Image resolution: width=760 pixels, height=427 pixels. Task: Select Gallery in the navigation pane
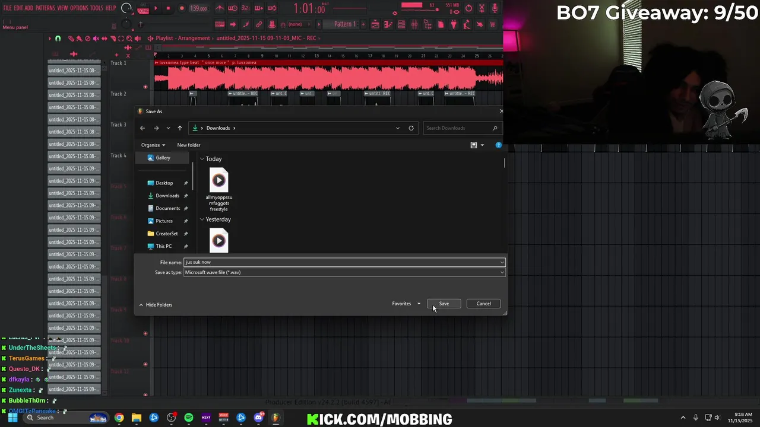point(163,158)
